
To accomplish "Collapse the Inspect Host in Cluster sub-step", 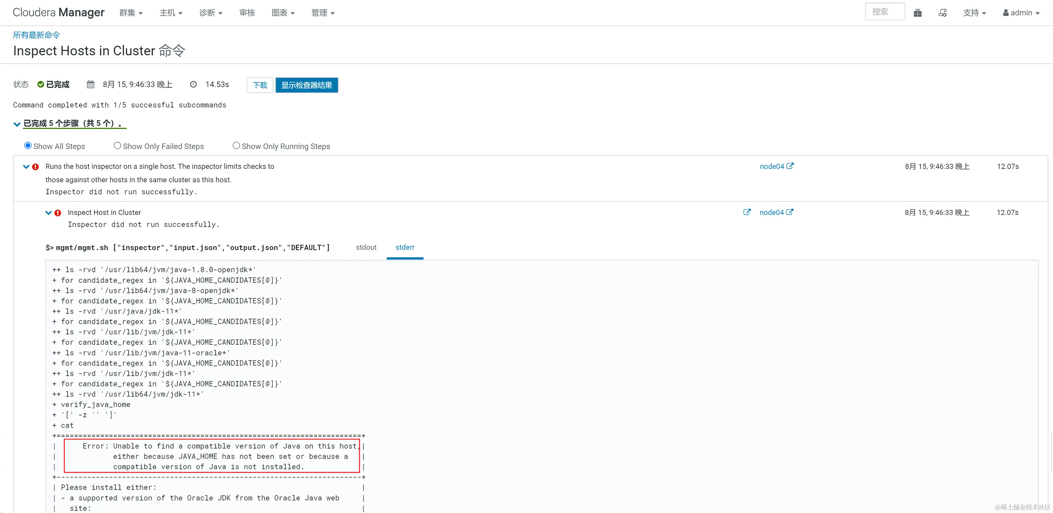I will click(x=48, y=213).
